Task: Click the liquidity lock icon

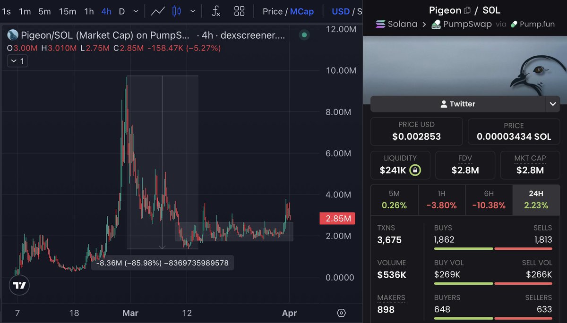Action: [414, 170]
